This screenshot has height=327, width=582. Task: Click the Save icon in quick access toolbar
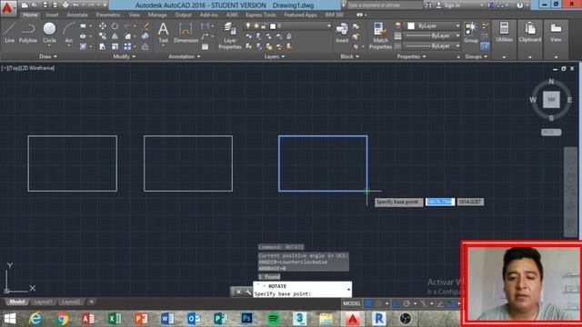[x=45, y=5]
